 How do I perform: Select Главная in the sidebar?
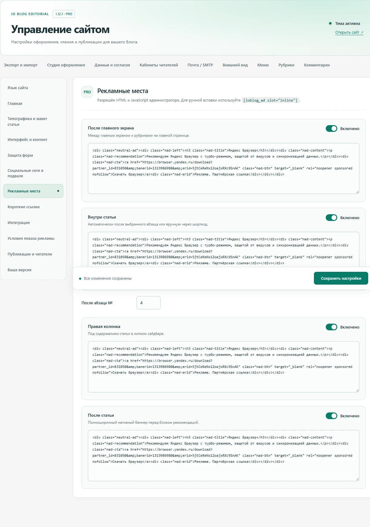(x=33, y=104)
